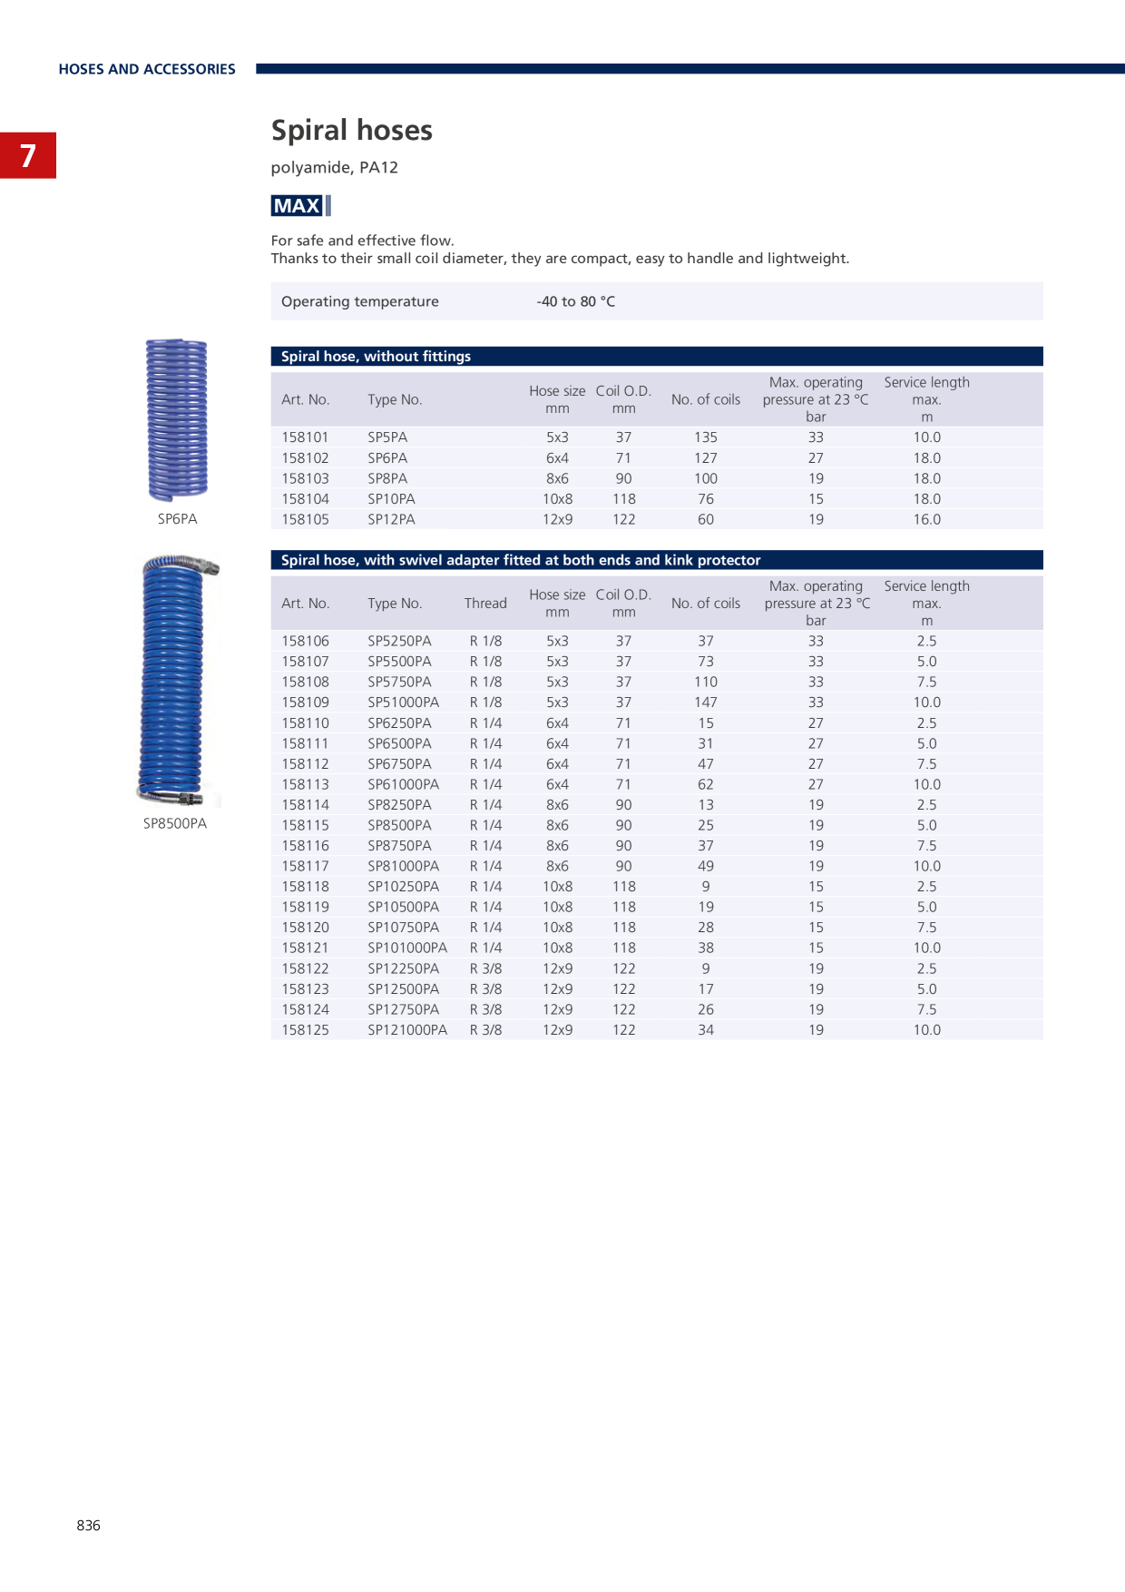Click the MAX brand logo

tap(301, 206)
